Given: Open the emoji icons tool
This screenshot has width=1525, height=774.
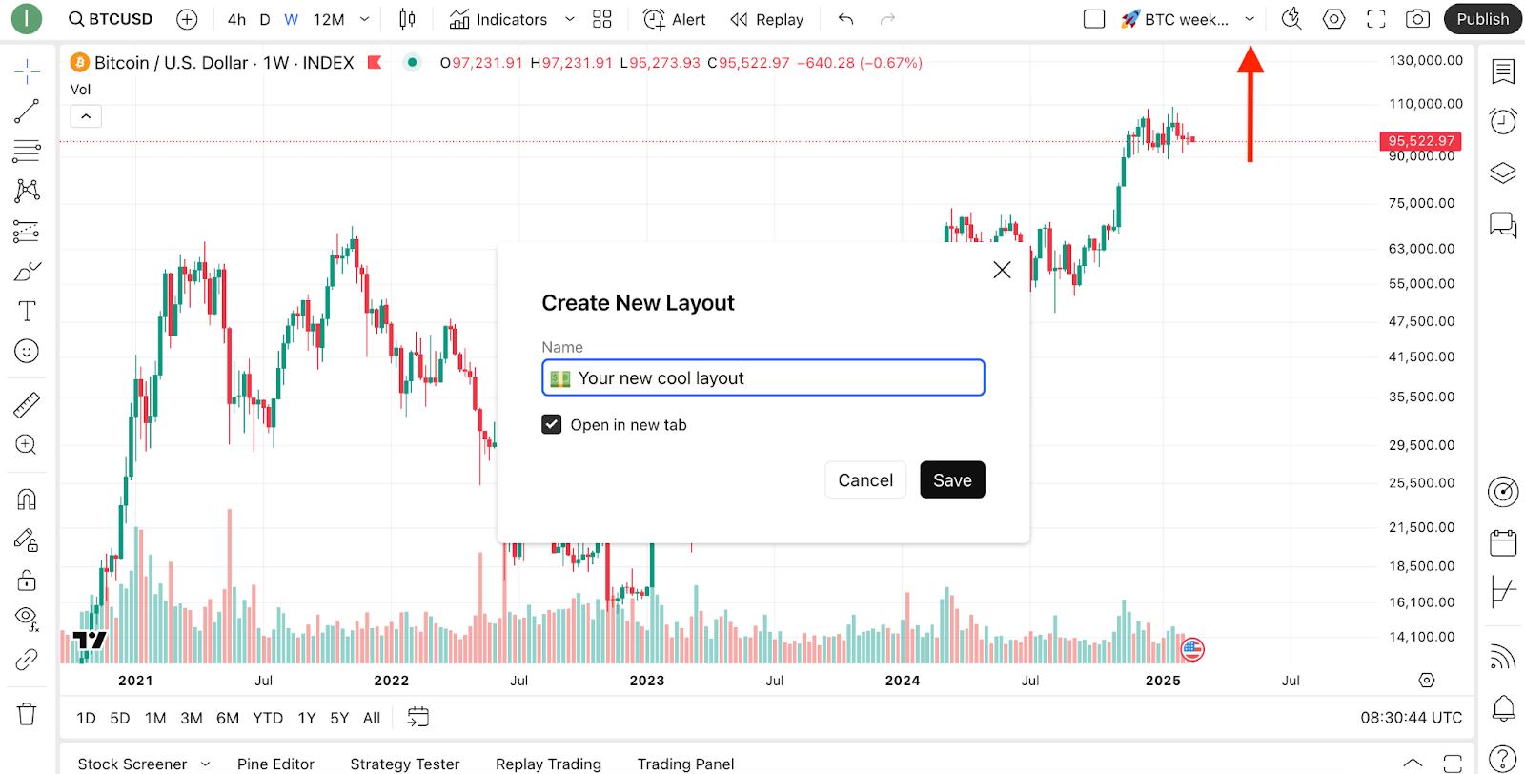Looking at the screenshot, I should [27, 352].
